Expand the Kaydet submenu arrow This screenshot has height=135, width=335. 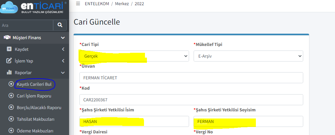click(x=63, y=49)
